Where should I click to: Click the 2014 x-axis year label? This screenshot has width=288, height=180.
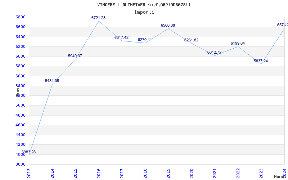coord(52,174)
